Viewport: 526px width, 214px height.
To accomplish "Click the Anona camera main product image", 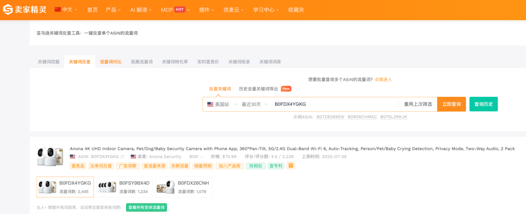I will [50, 157].
